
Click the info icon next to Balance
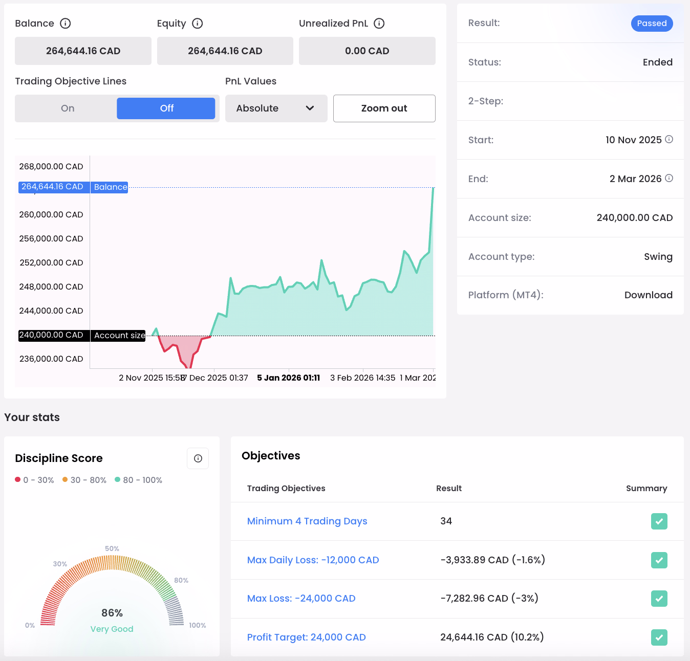66,24
